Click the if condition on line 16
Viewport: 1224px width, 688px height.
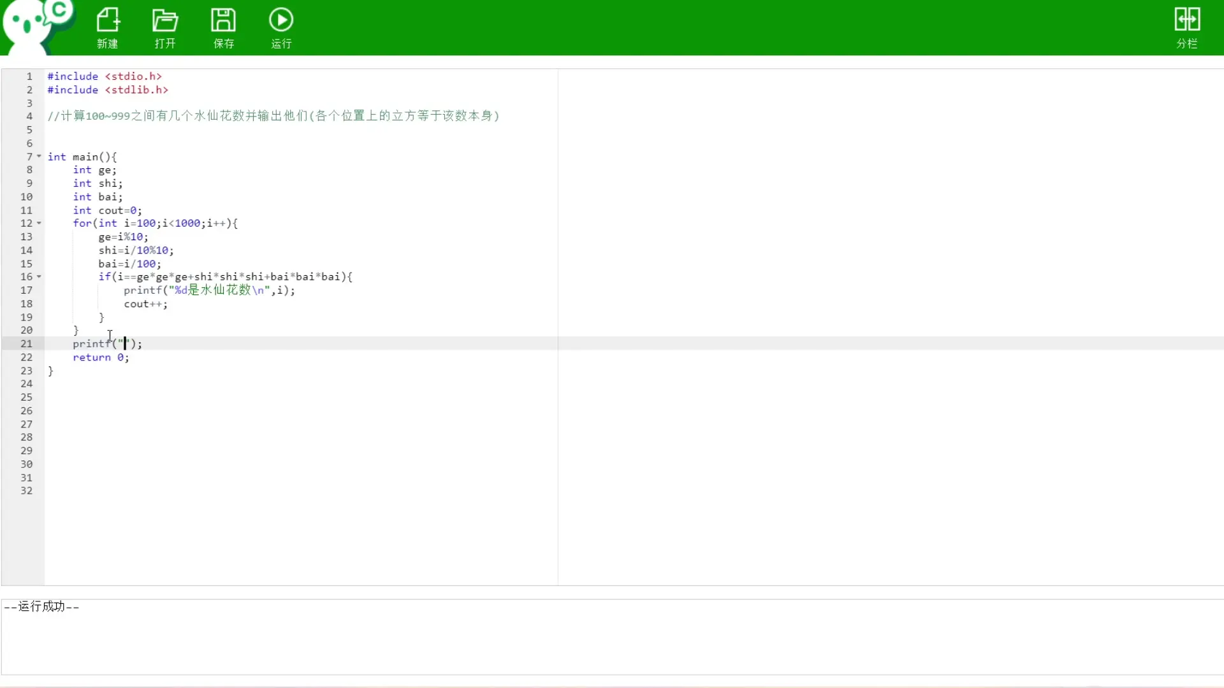click(225, 277)
